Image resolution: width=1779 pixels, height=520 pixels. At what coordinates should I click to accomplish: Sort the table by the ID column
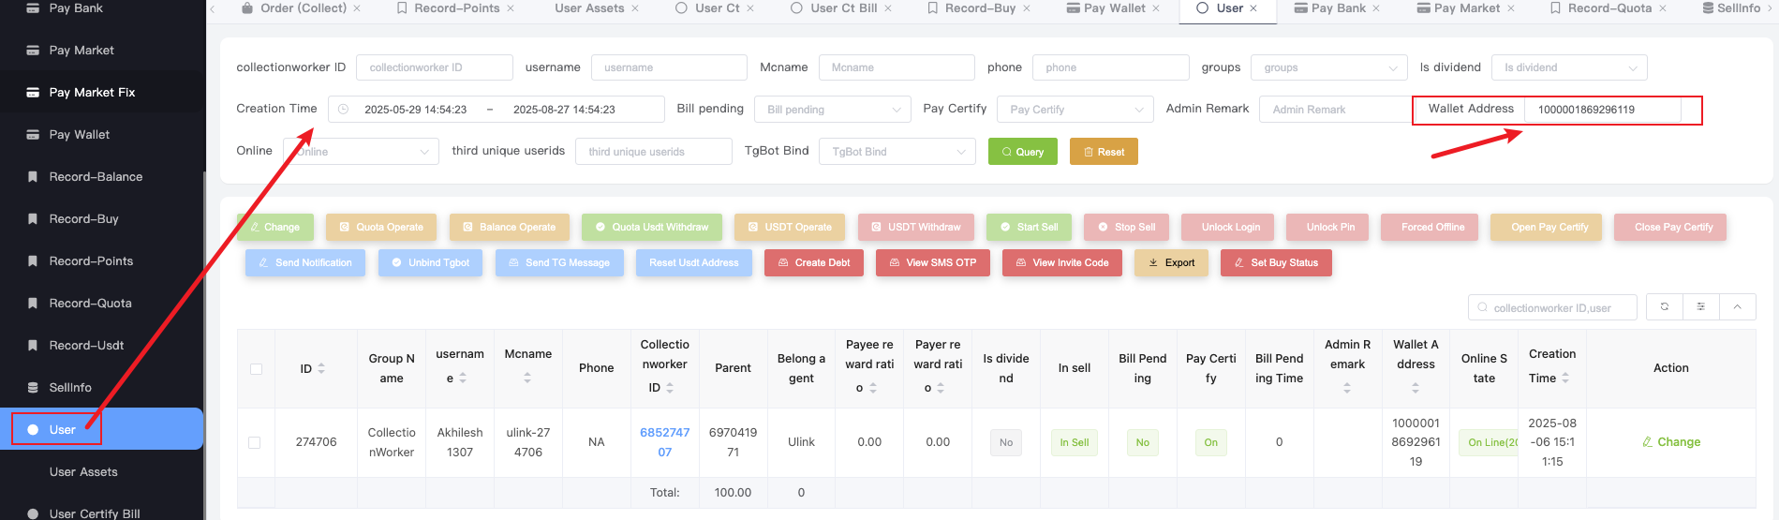(x=321, y=369)
